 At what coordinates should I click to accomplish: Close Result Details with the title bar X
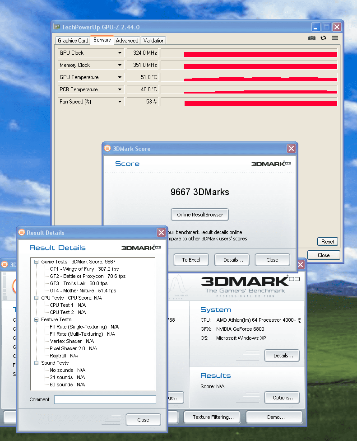161,233
